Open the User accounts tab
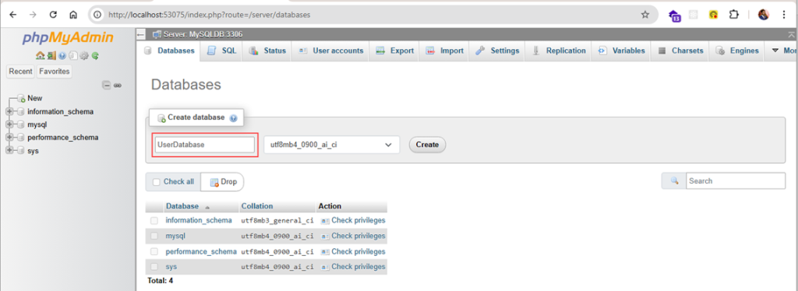 pyautogui.click(x=330, y=51)
